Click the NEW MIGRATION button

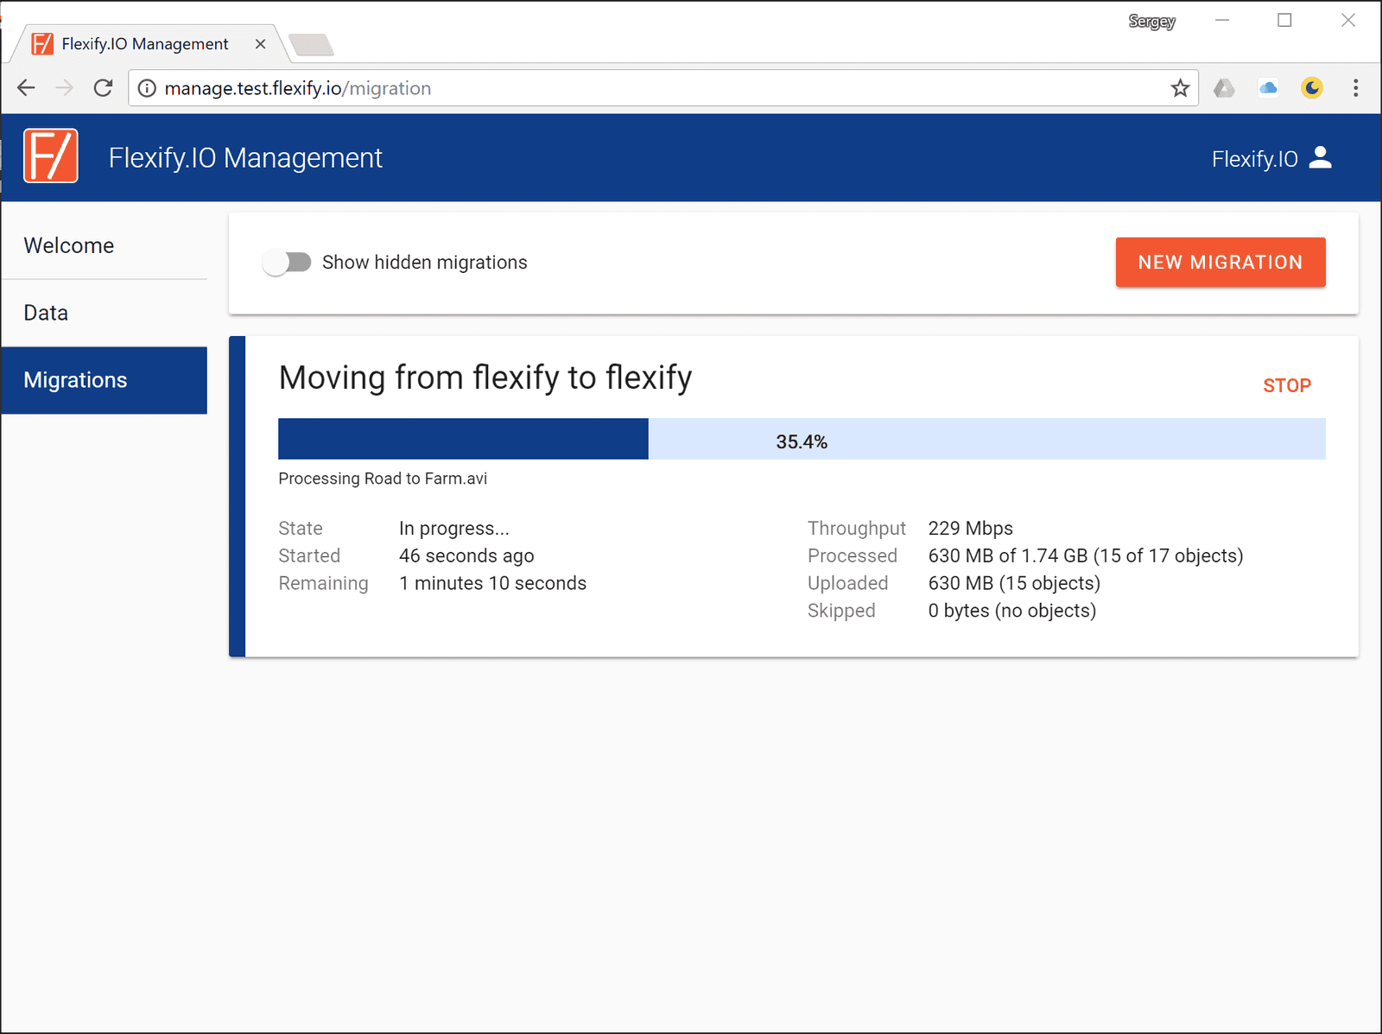pyautogui.click(x=1220, y=262)
